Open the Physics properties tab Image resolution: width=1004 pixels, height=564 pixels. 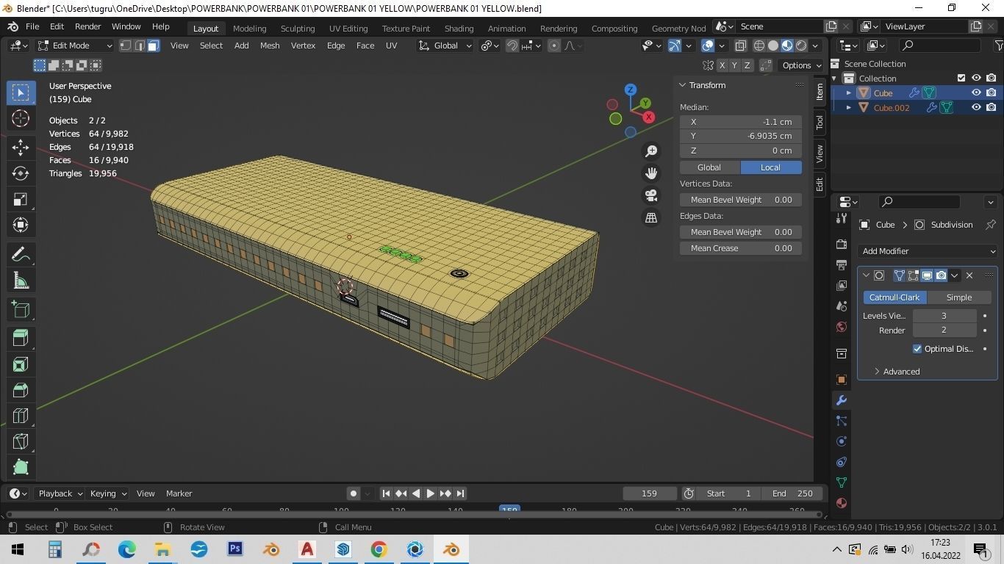842,441
